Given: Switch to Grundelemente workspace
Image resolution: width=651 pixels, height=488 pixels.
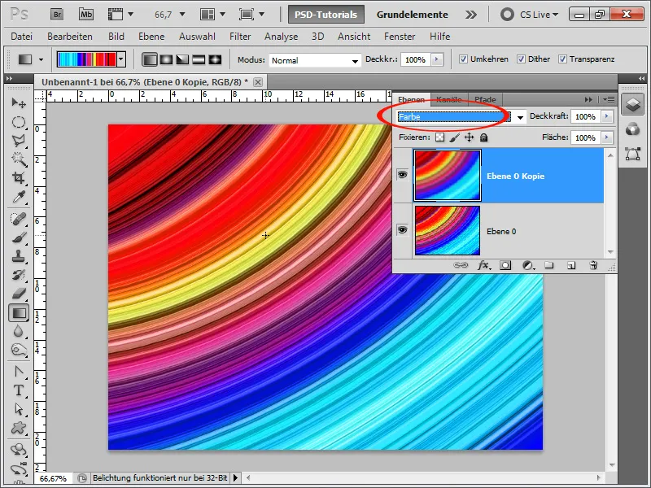Looking at the screenshot, I should click(413, 15).
